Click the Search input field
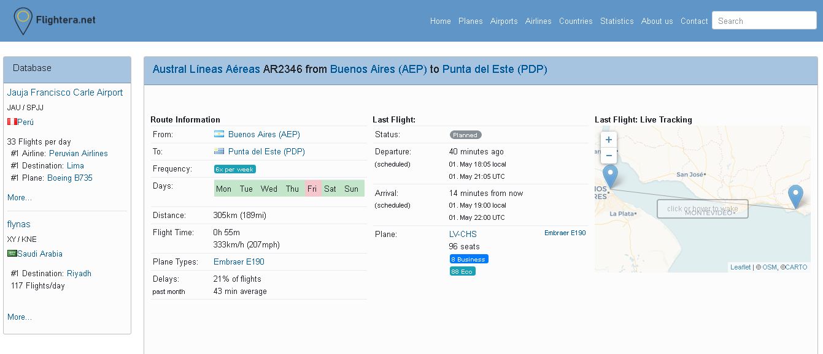823x354 pixels. tap(764, 20)
